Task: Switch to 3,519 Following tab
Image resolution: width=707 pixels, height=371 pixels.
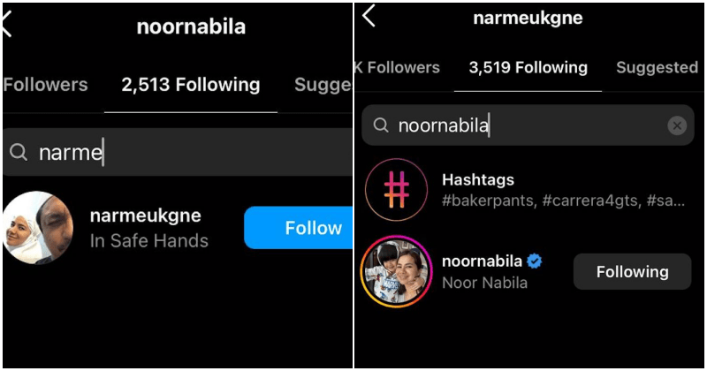Action: pos(528,68)
